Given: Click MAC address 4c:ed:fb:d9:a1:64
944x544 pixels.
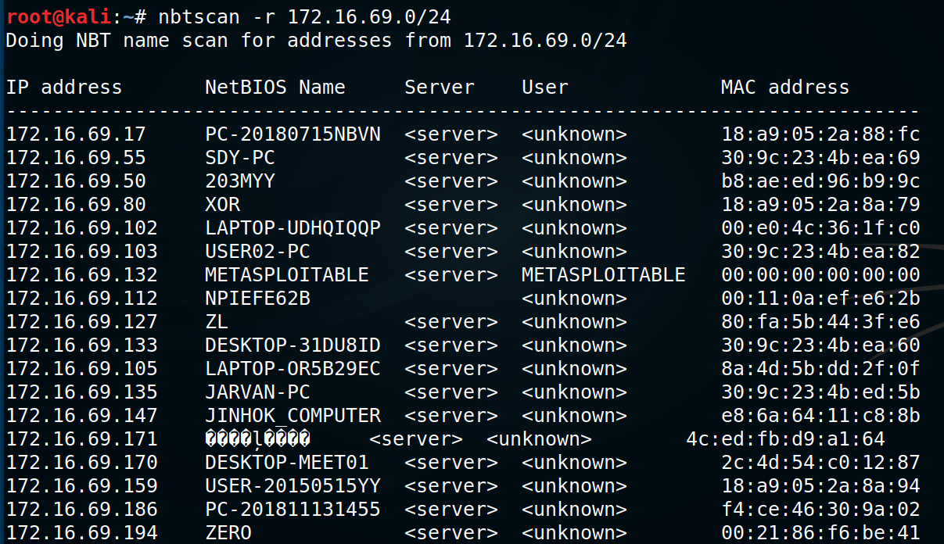Looking at the screenshot, I should [785, 439].
